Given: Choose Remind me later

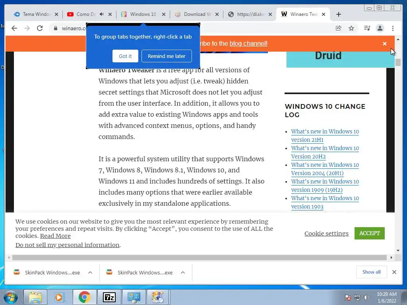Looking at the screenshot, I should (167, 56).
